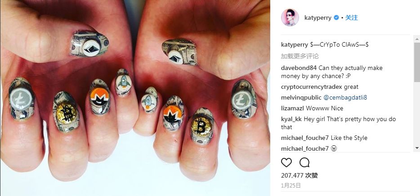Open davebond84 commenter profile
The width and height of the screenshot is (420, 196).
[299, 68]
